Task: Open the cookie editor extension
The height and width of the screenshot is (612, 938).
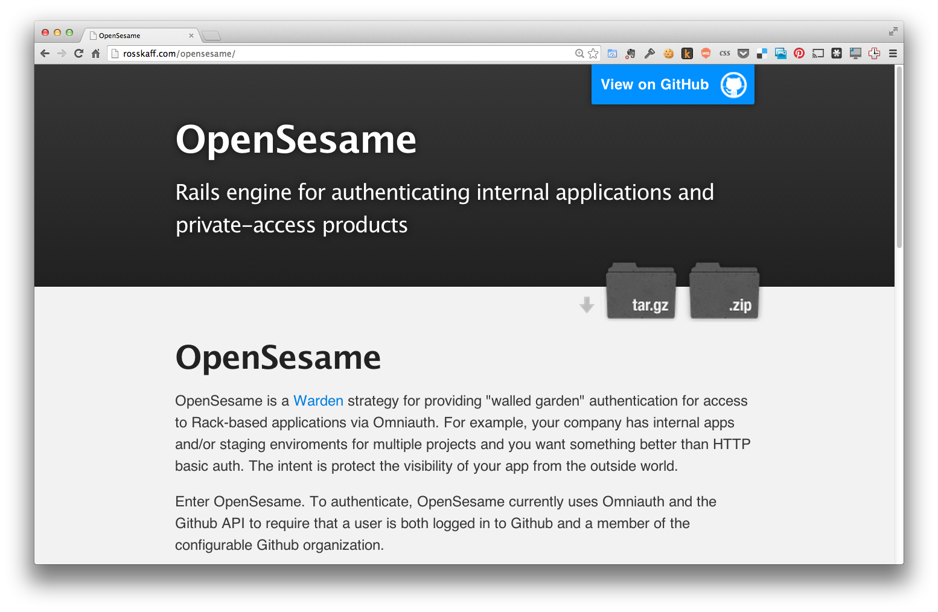Action: [x=668, y=54]
